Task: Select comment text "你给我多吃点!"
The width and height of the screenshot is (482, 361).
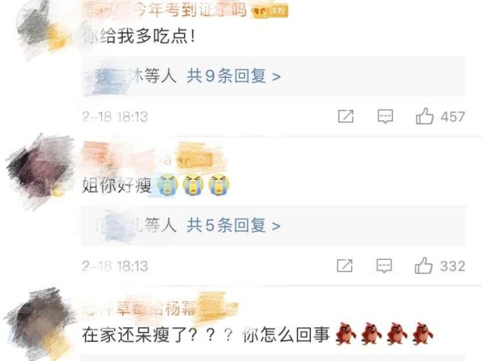Action: (139, 37)
